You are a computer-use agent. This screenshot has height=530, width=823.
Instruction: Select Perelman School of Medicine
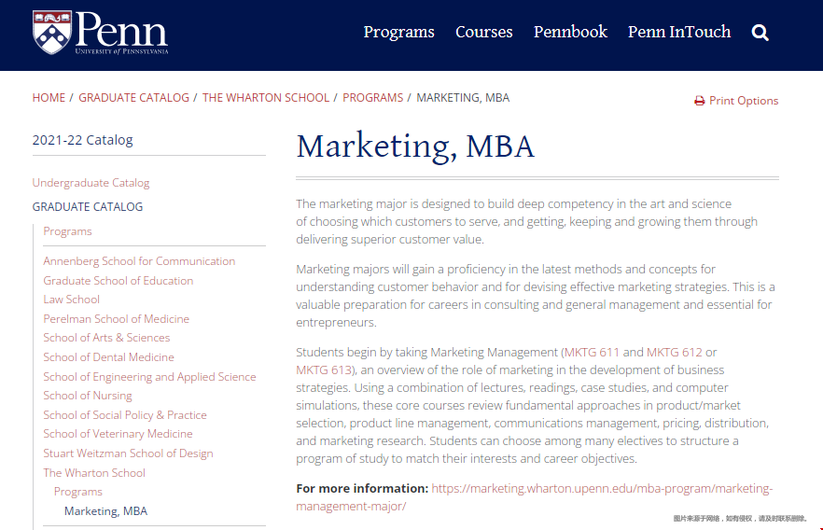tap(116, 319)
